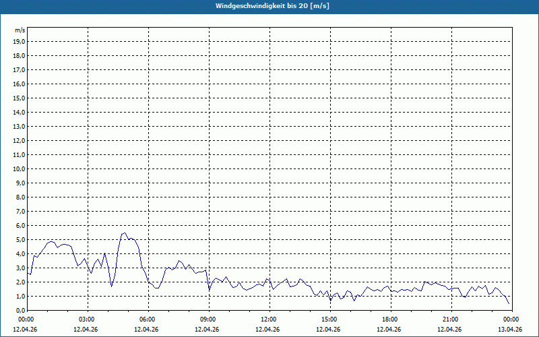Click the "00:00" time above 12.04.26

tap(26, 319)
